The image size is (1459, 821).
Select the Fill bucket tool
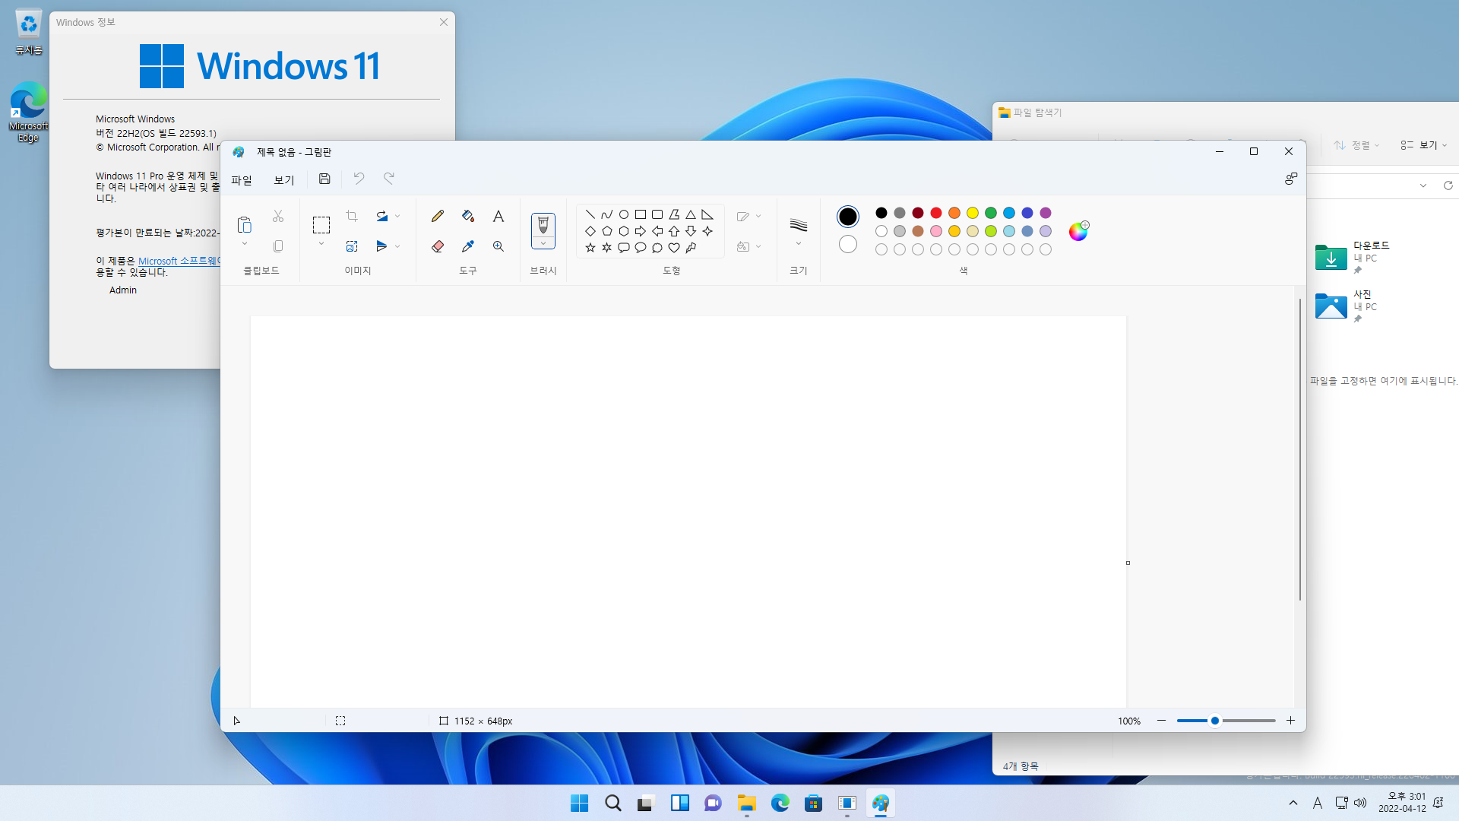click(x=468, y=217)
